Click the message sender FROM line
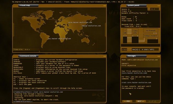Image resolution: width=173 pixels, height=104 pixels. [x=140, y=60]
